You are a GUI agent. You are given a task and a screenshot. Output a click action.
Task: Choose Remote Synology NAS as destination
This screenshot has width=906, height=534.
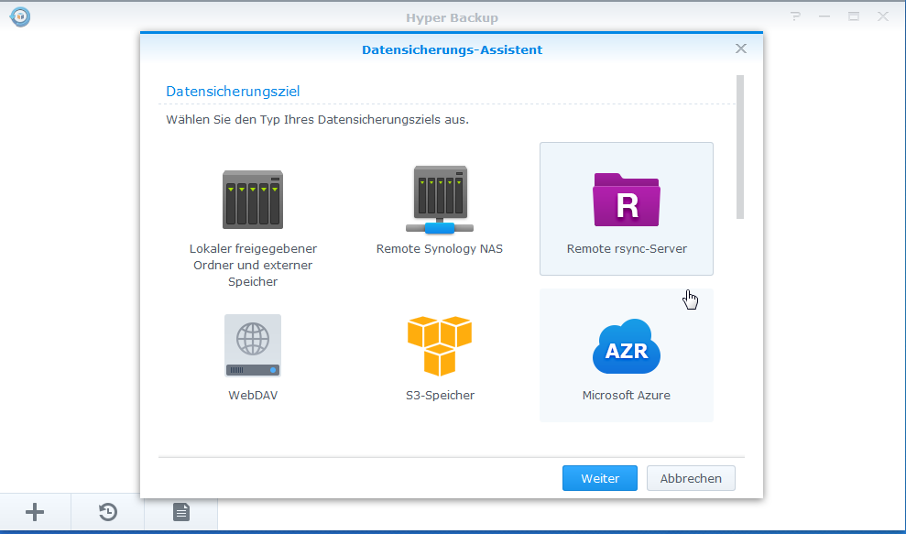point(439,209)
